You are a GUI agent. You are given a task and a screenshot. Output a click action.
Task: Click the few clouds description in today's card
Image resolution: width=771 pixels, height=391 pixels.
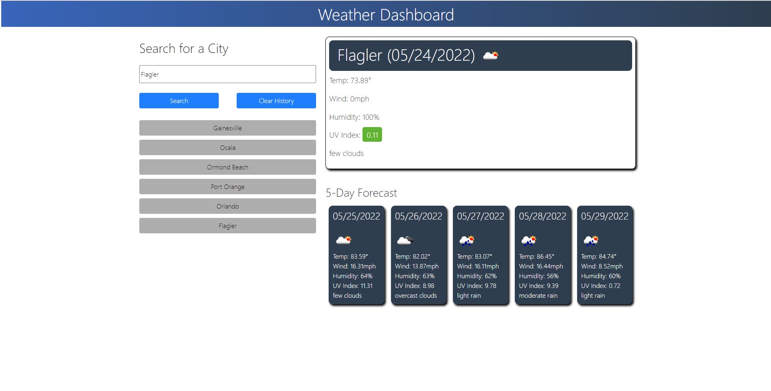347,154
